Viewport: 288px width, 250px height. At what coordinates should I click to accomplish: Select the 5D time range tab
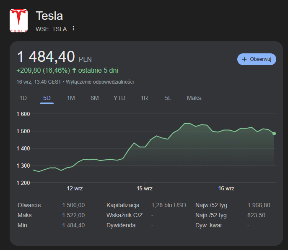click(x=47, y=98)
